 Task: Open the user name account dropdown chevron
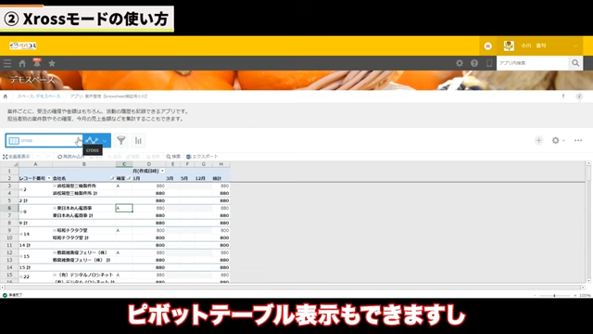[x=575, y=45]
